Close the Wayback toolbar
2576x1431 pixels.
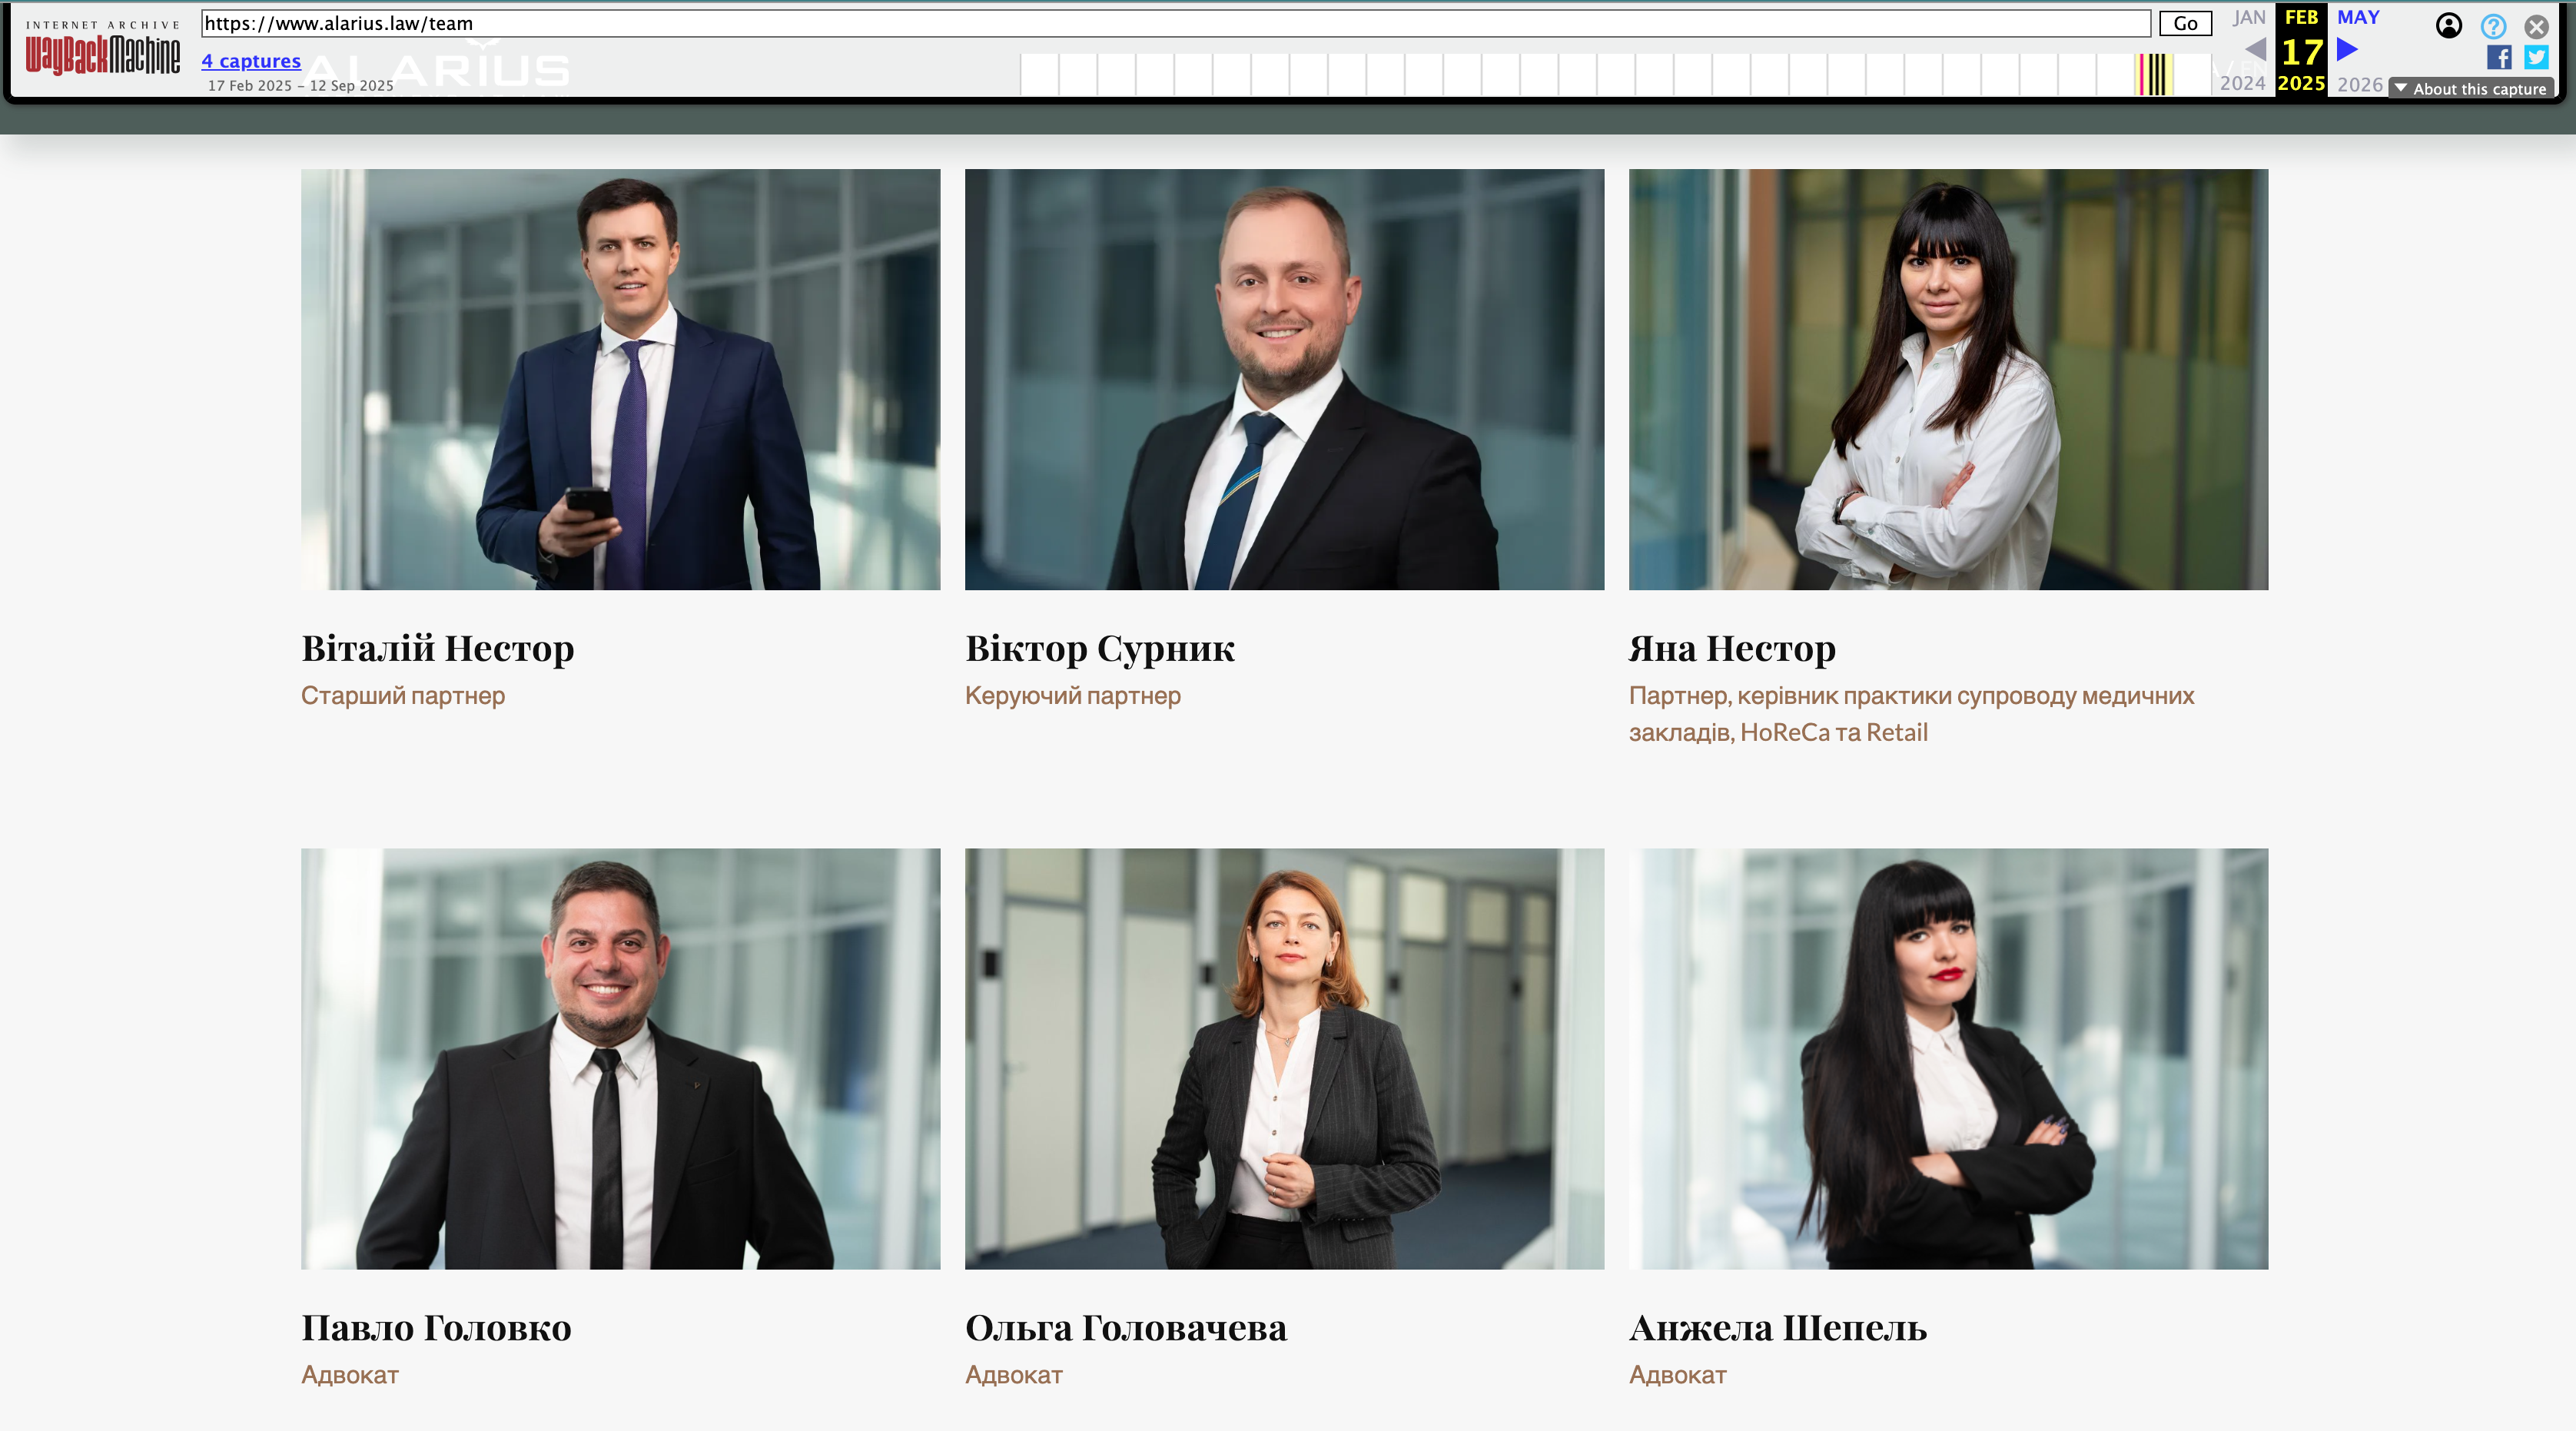[x=2536, y=26]
